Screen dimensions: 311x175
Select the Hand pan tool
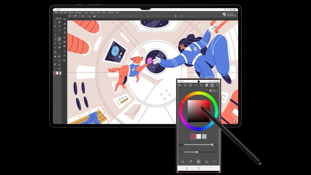59,22
